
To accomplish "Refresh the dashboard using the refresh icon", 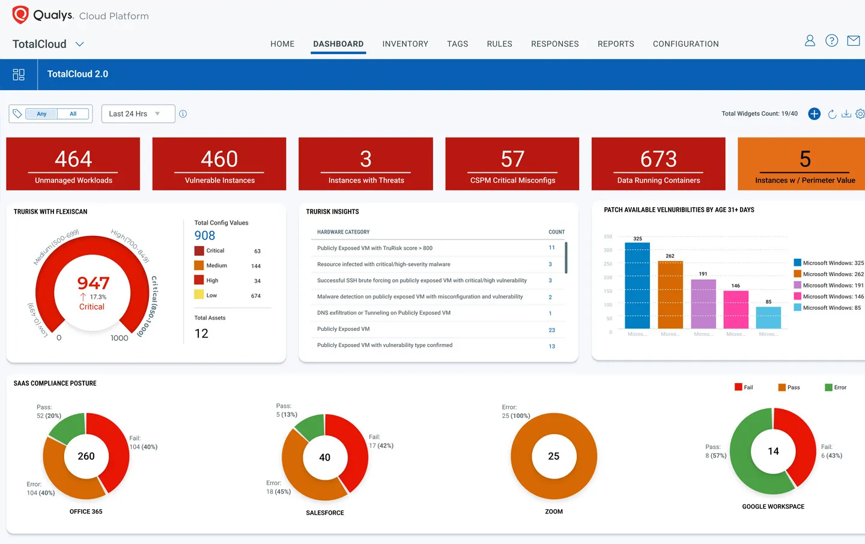I will tap(833, 113).
